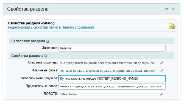The image size is (184, 105).
Task: Edit ROBOTS value with pencil icon
Action: pos(161,94)
